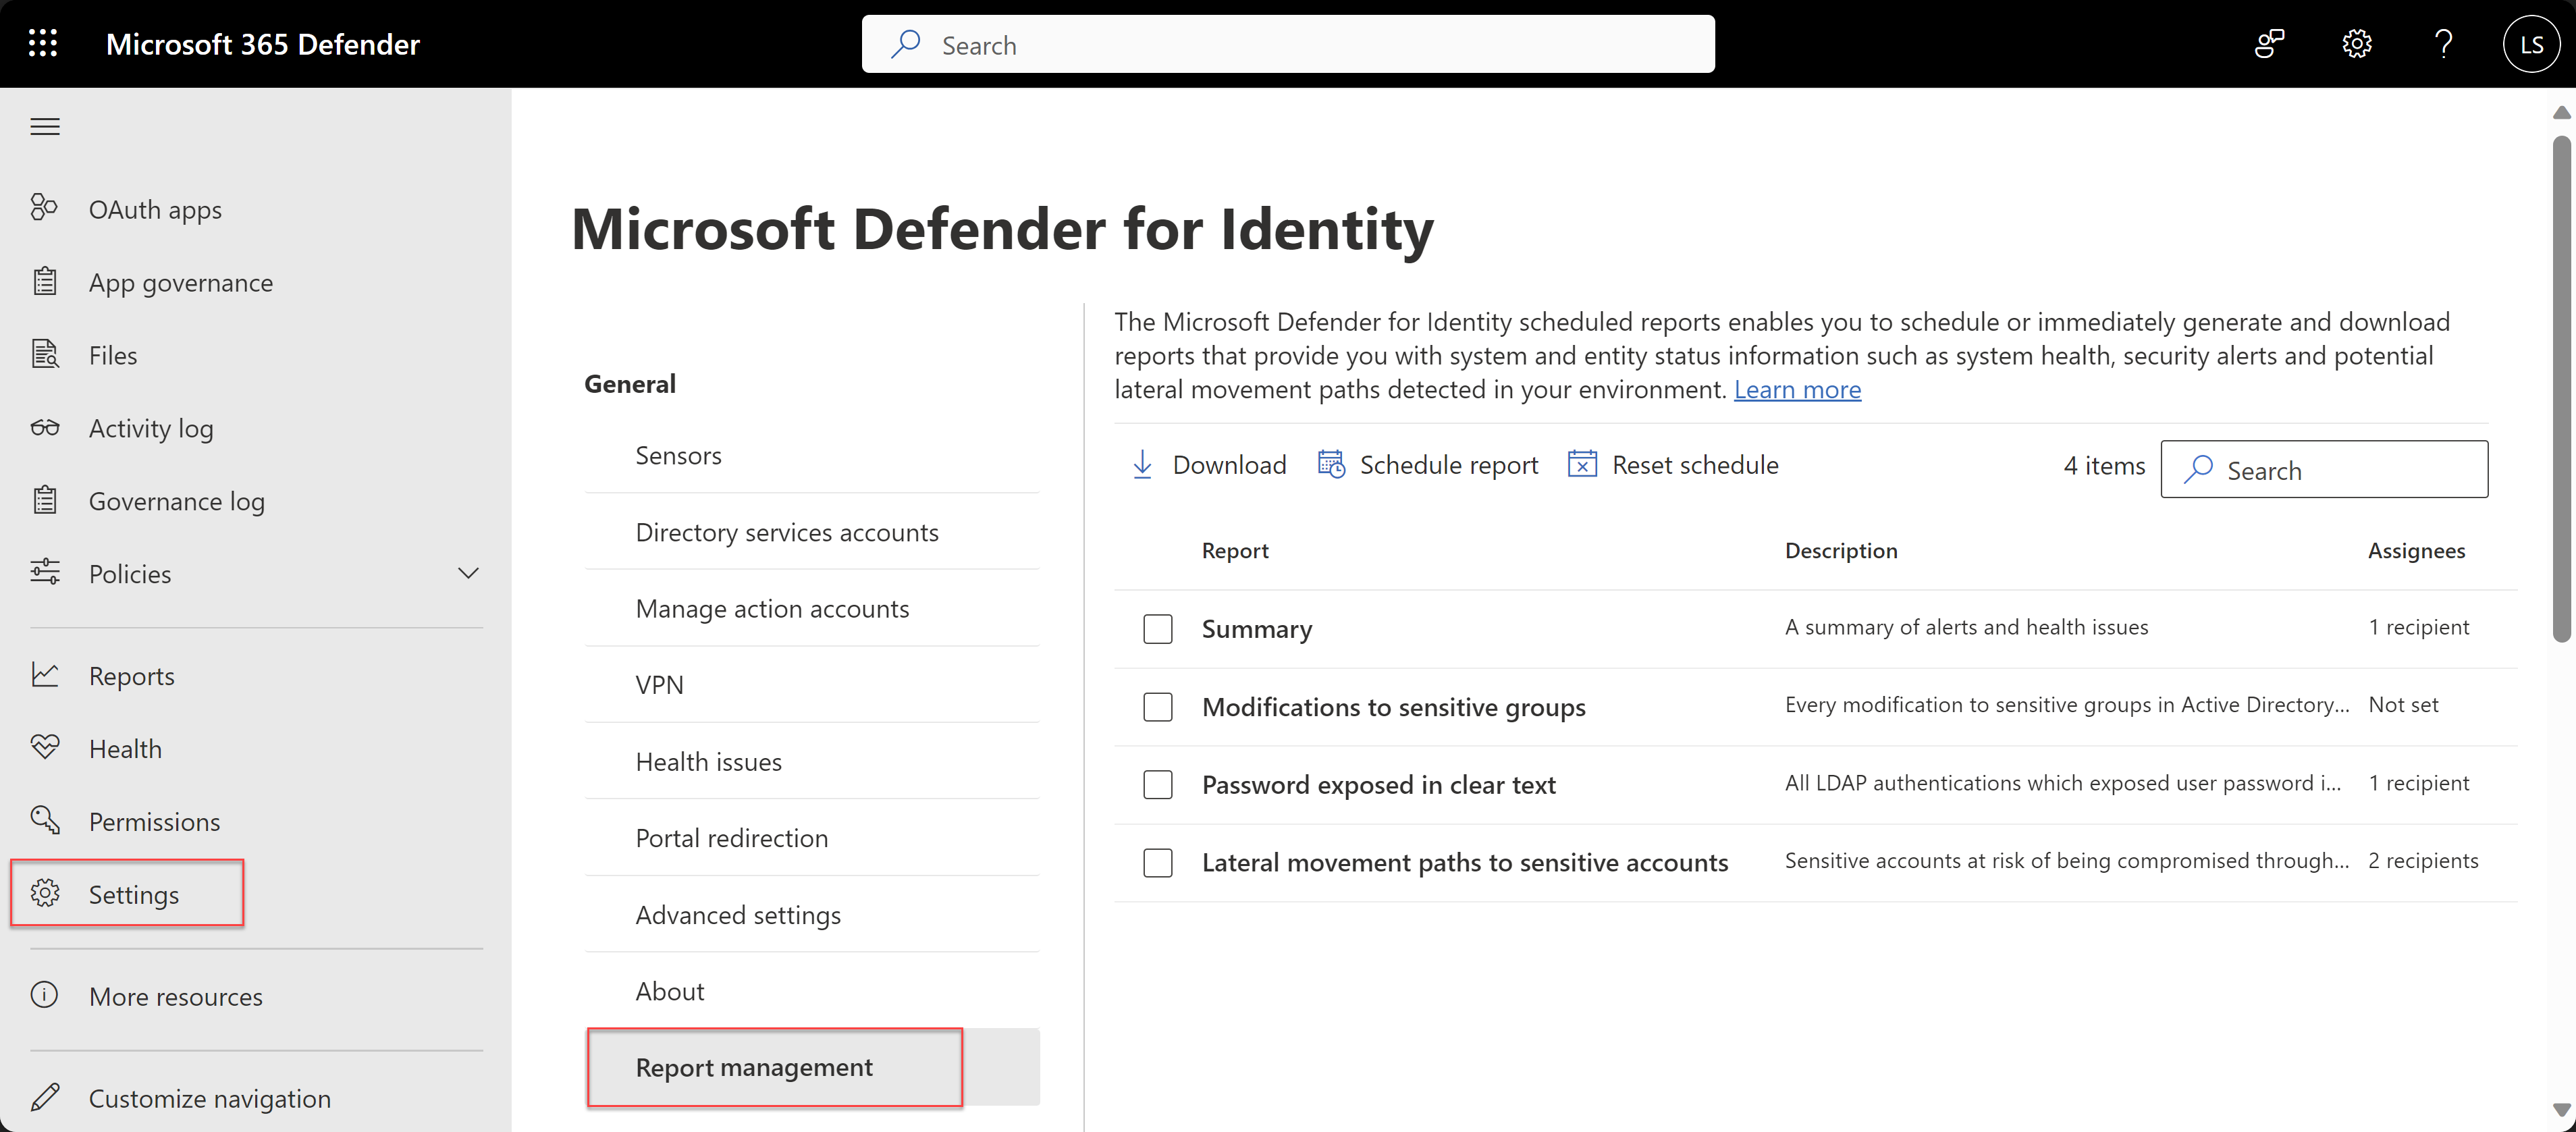
Task: Open help question mark icon
Action: (2443, 44)
